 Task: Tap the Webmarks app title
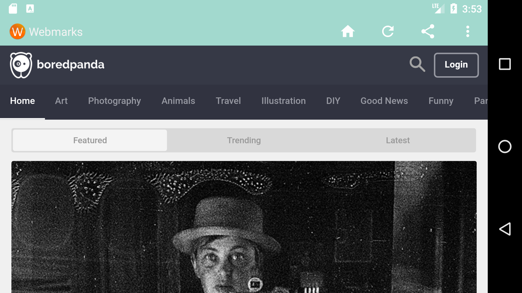[56, 32]
